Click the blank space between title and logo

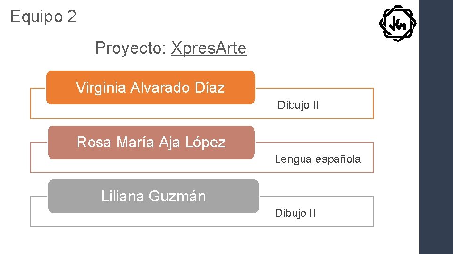(x=226, y=19)
